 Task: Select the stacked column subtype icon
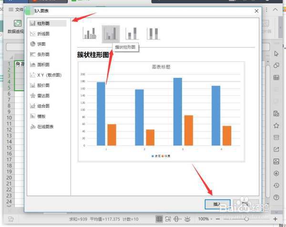132,33
